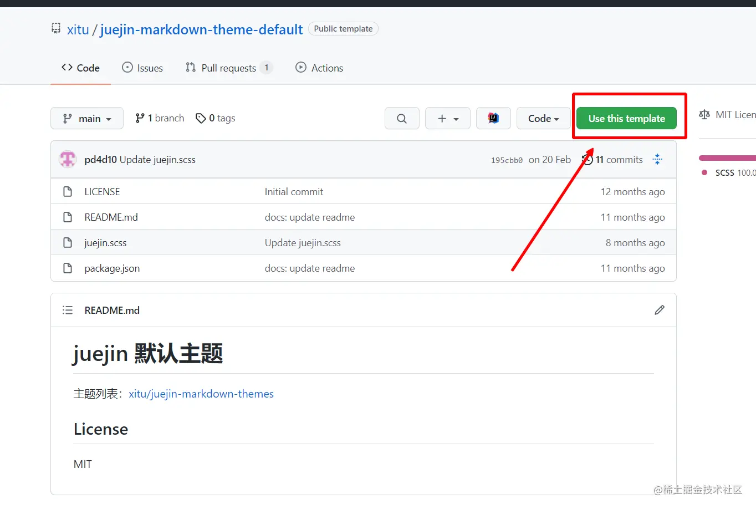Viewport: 756px width, 509px height.
Task: Click the file icon beside LICENSE
Action: [68, 191]
